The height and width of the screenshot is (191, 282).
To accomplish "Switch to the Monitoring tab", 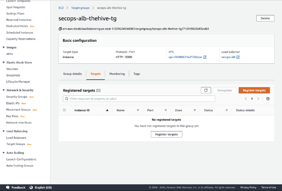I will pos(117,74).
